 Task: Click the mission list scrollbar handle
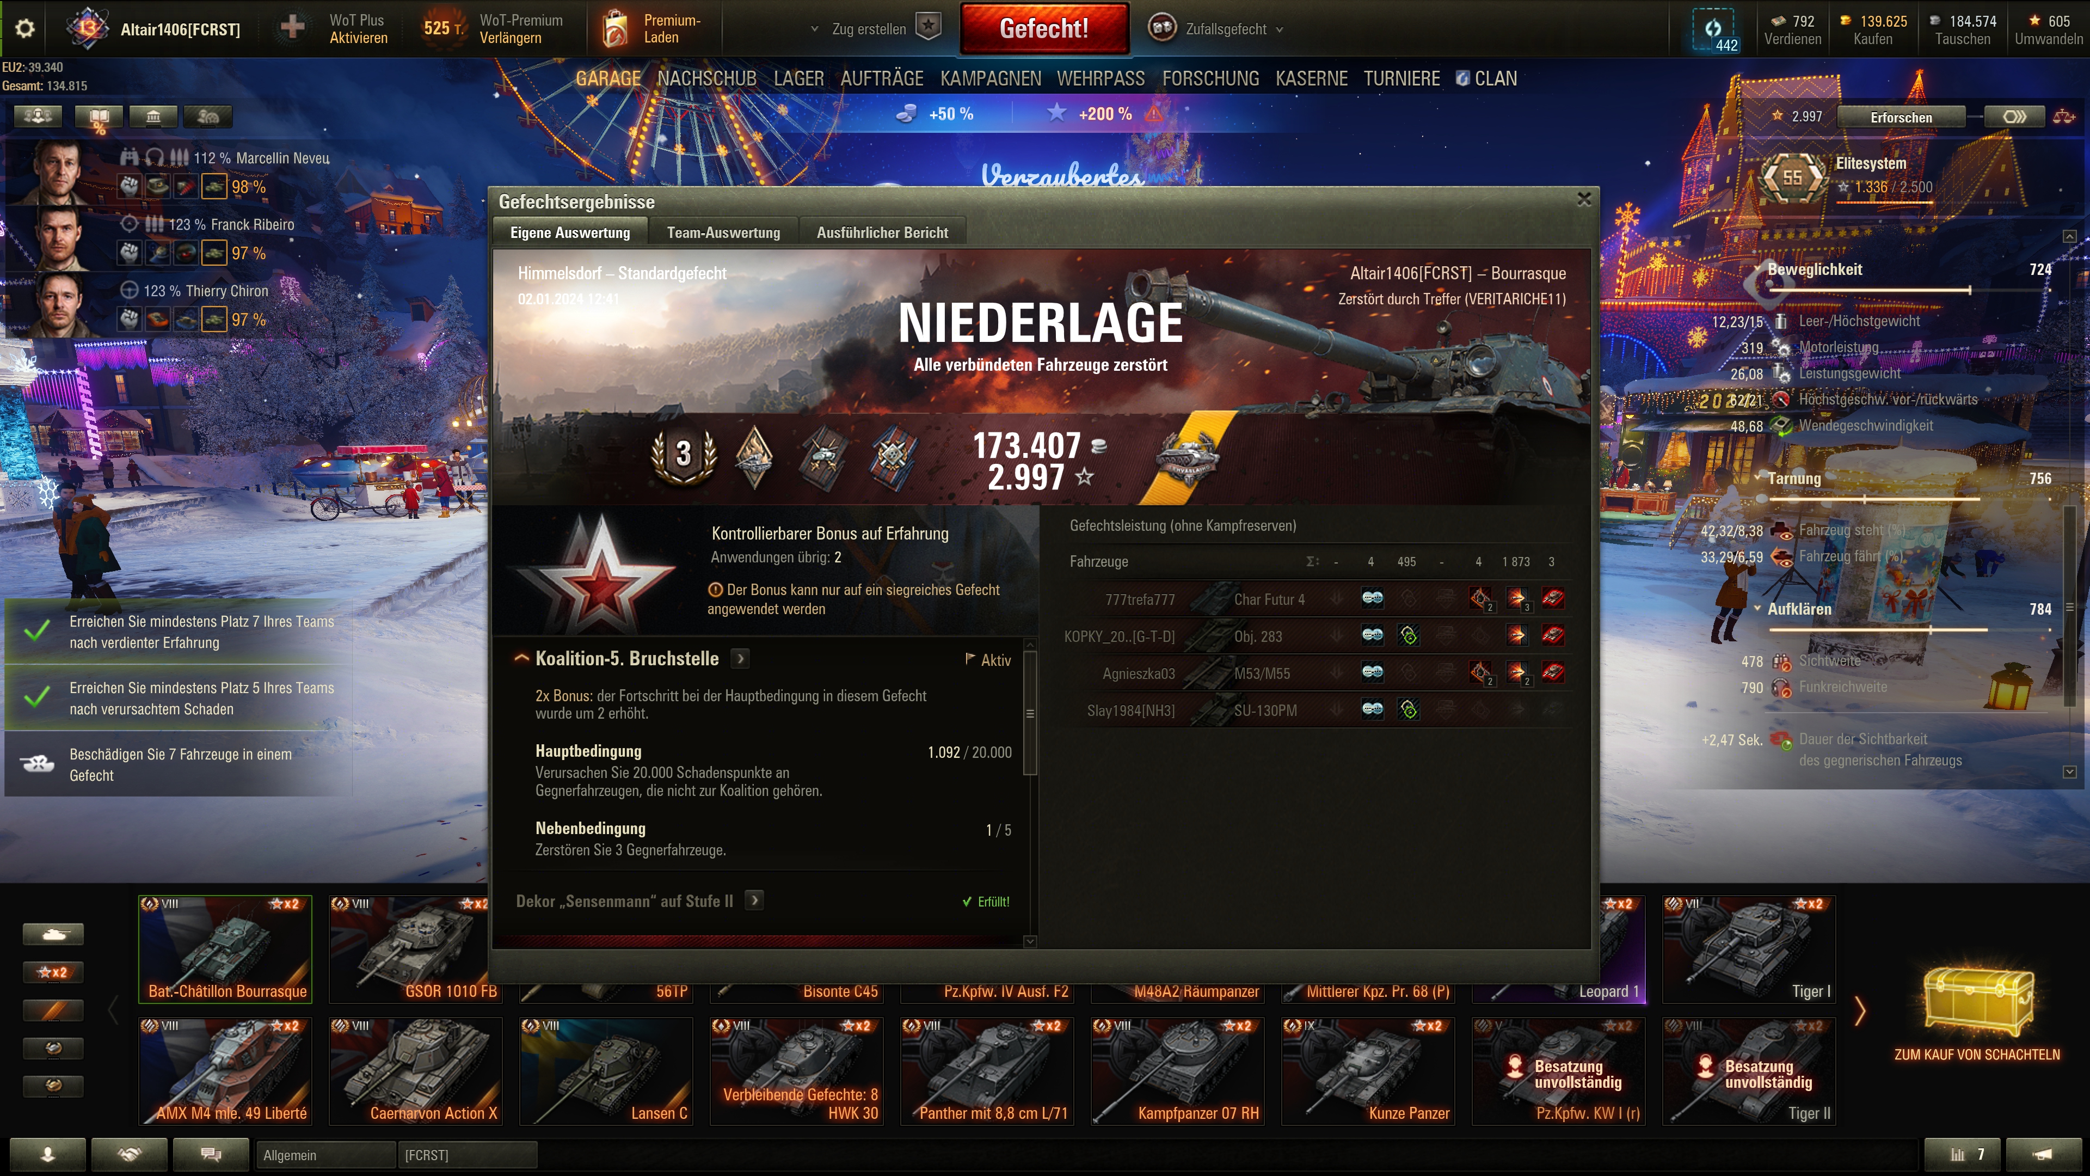[1030, 713]
